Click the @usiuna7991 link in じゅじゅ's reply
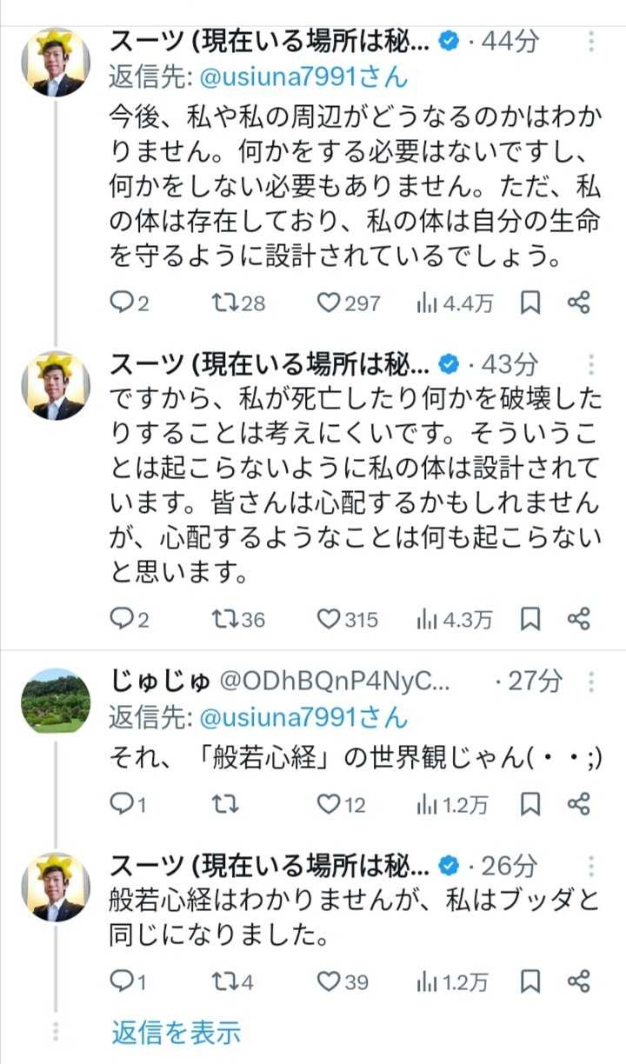Screen dimensions: 626x1064 coord(303,718)
